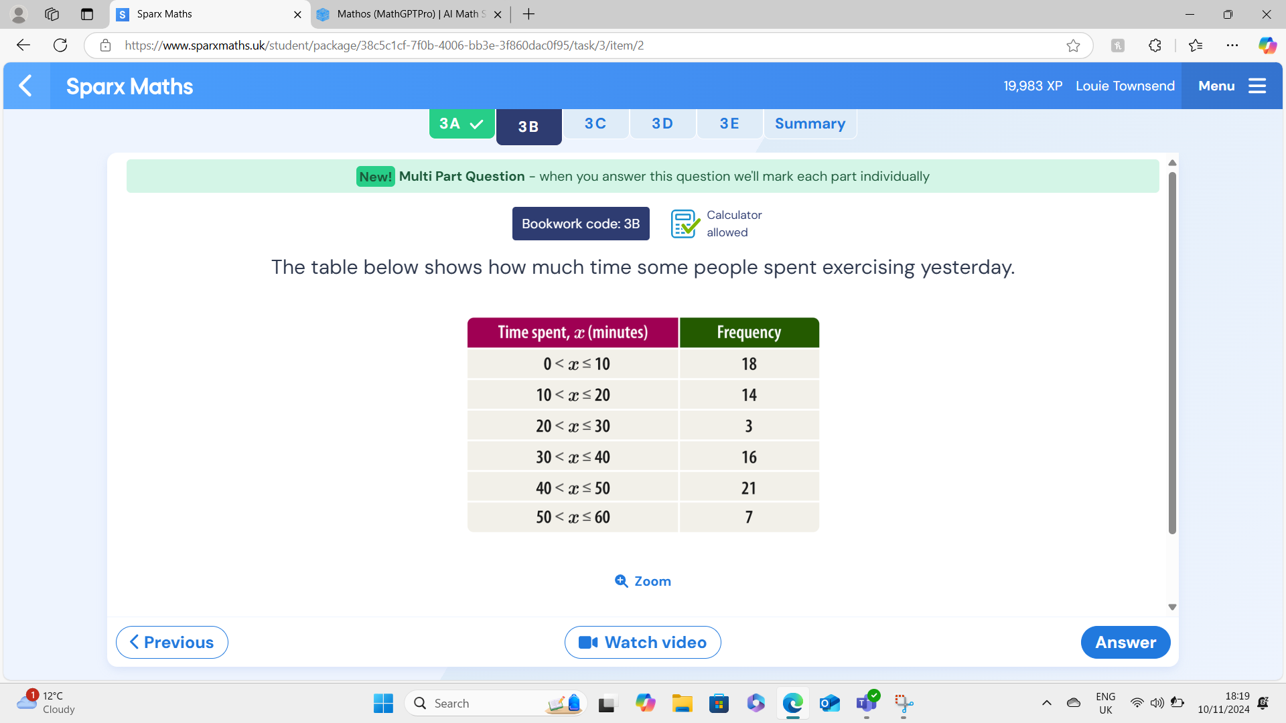Screen dimensions: 1286x723
Task: Click the Watch video button
Action: [x=642, y=643]
